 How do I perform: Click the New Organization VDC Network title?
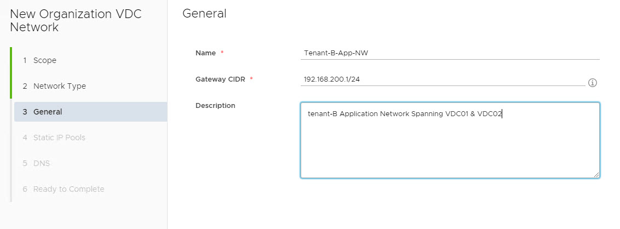tap(76, 21)
